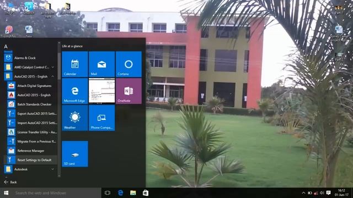
Task: Click the Reference Manager label
Action: 31,151
